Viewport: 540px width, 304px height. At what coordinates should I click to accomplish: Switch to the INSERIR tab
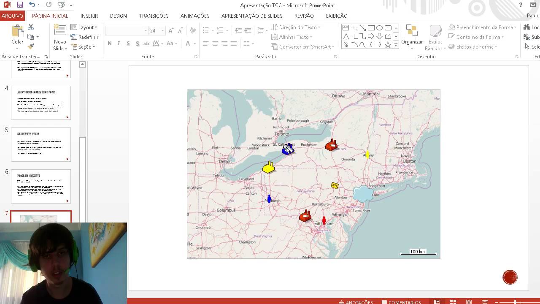[x=89, y=16]
